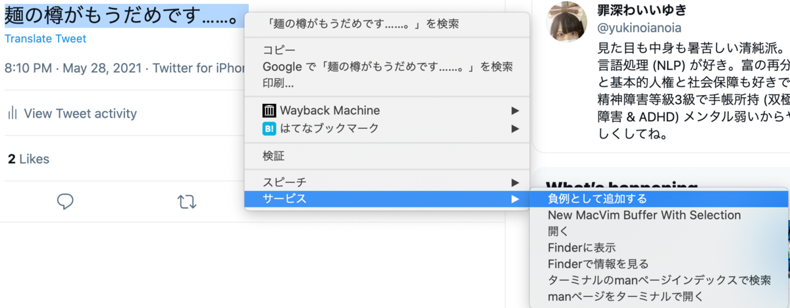This screenshot has width=790, height=308.
Task: Open the スピーチ menu entry
Action: point(387,182)
